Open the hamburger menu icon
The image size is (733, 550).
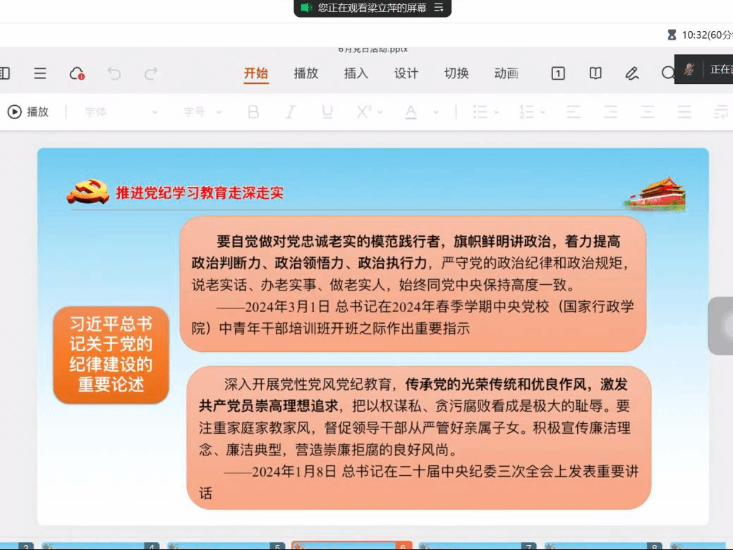[40, 73]
